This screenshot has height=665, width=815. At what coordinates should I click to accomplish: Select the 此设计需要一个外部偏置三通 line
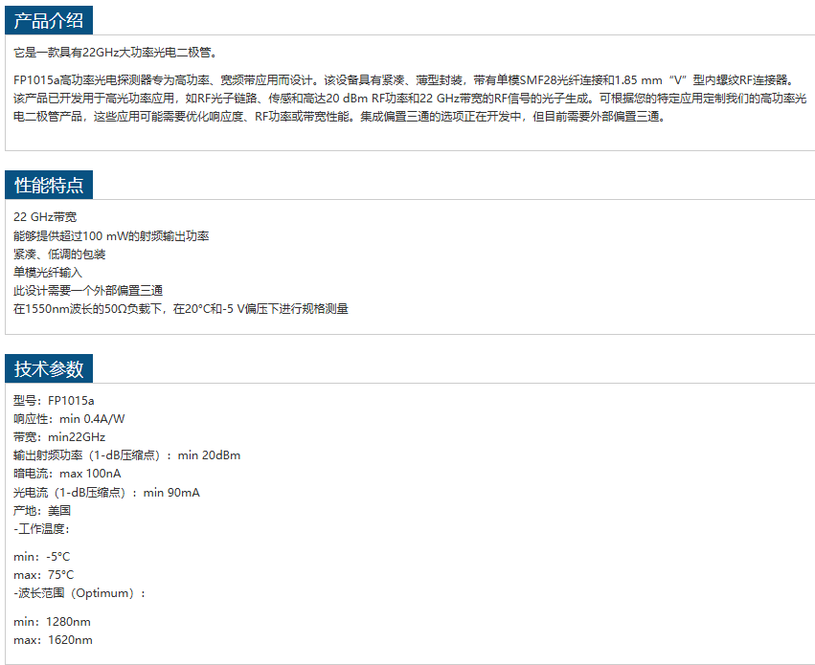88,290
